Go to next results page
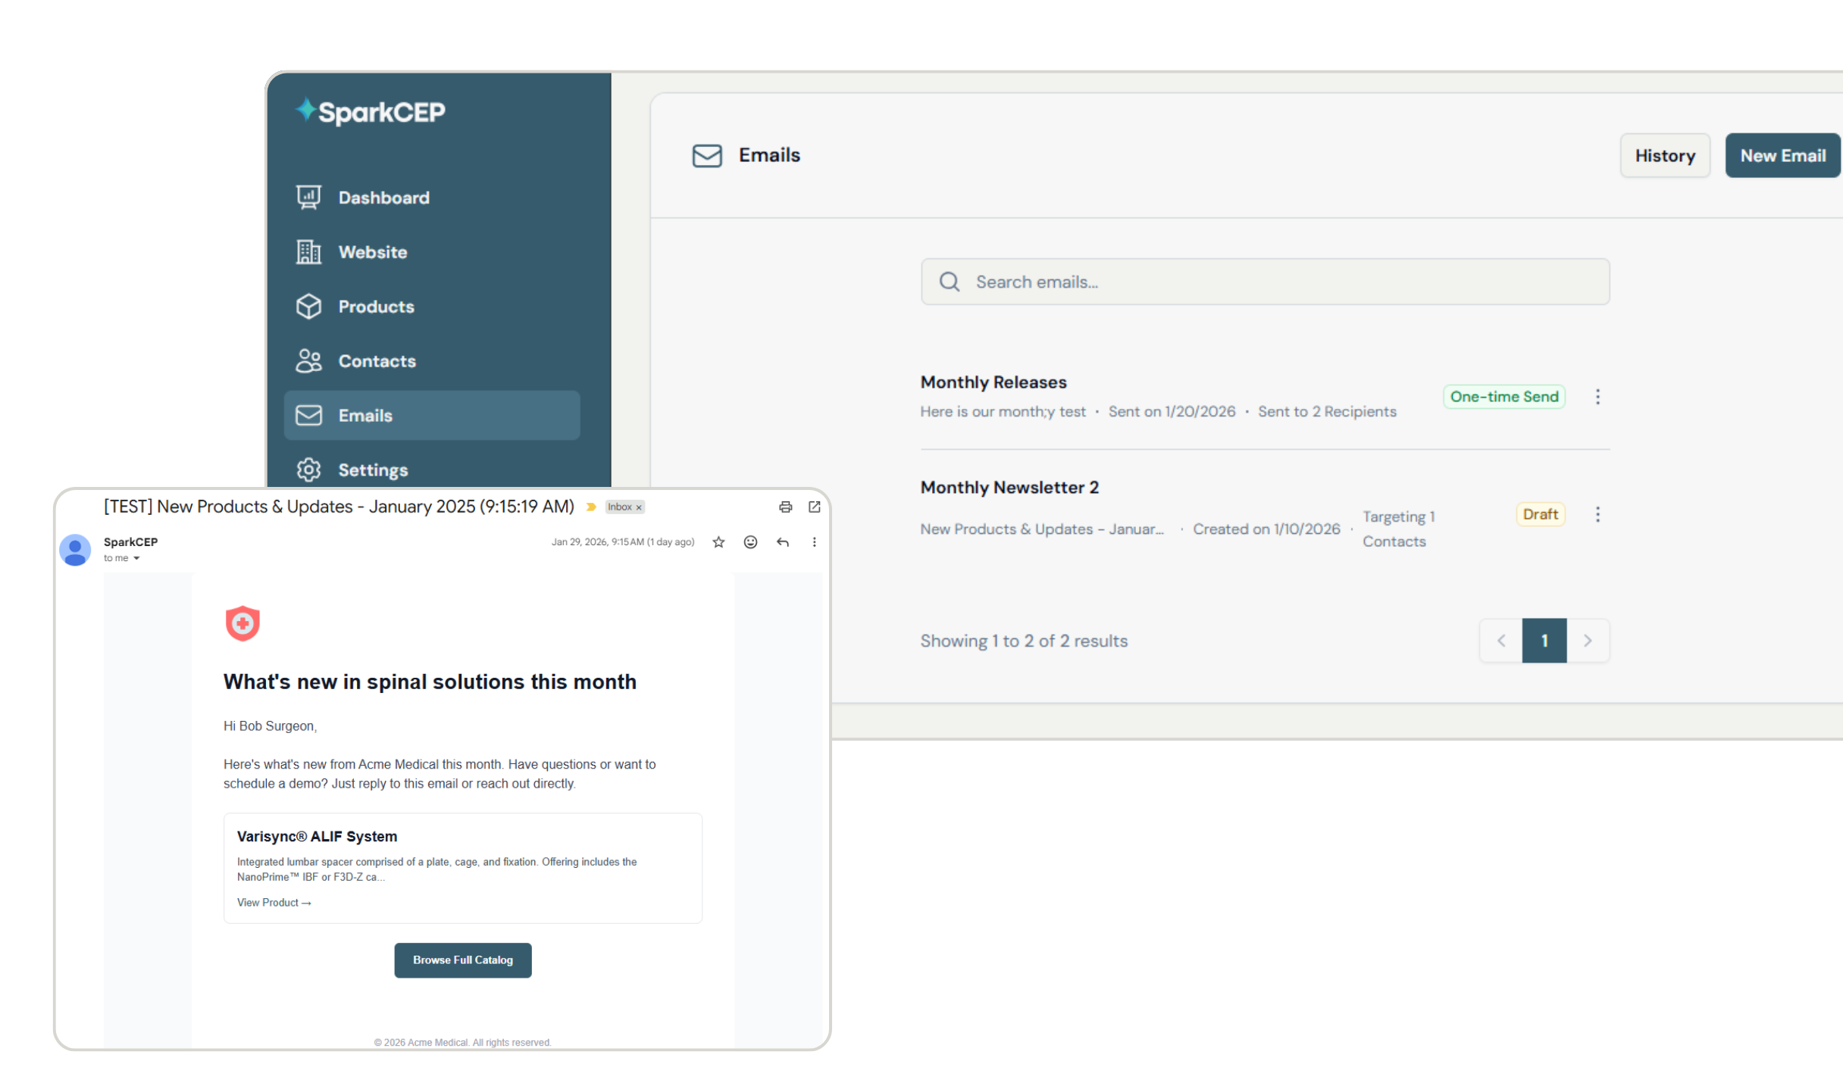1843x1092 pixels. pos(1588,641)
